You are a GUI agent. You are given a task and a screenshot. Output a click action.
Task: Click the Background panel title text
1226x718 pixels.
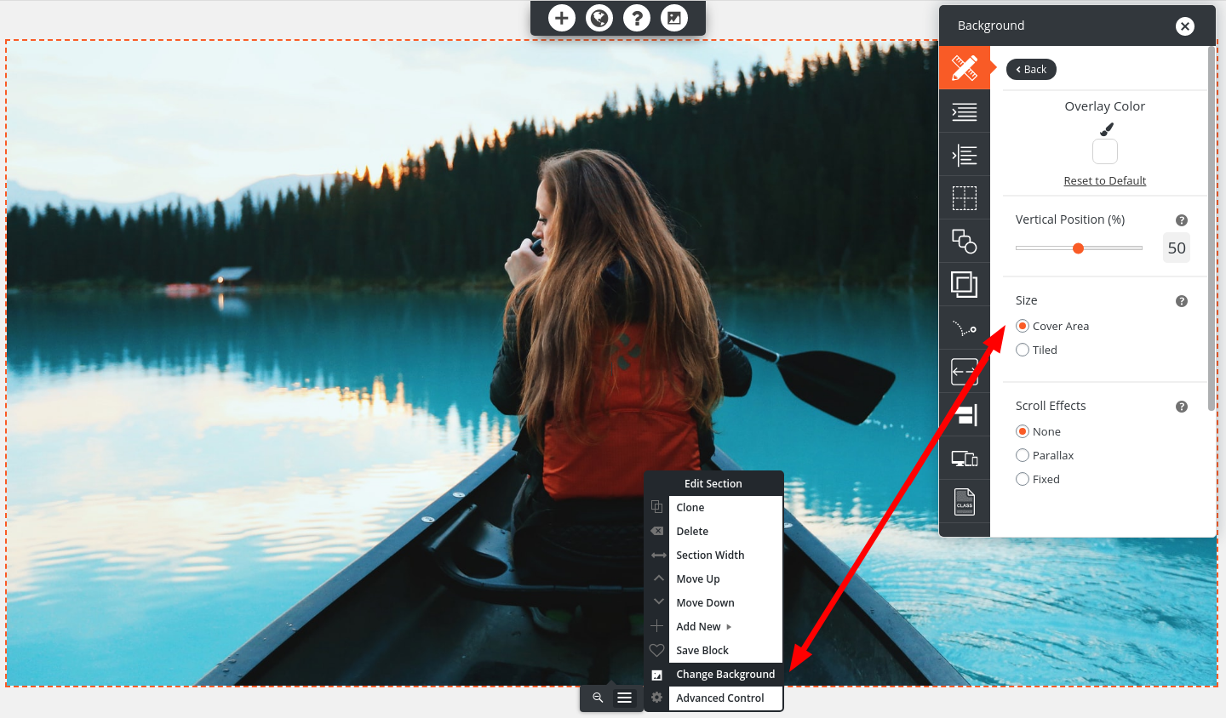click(991, 26)
